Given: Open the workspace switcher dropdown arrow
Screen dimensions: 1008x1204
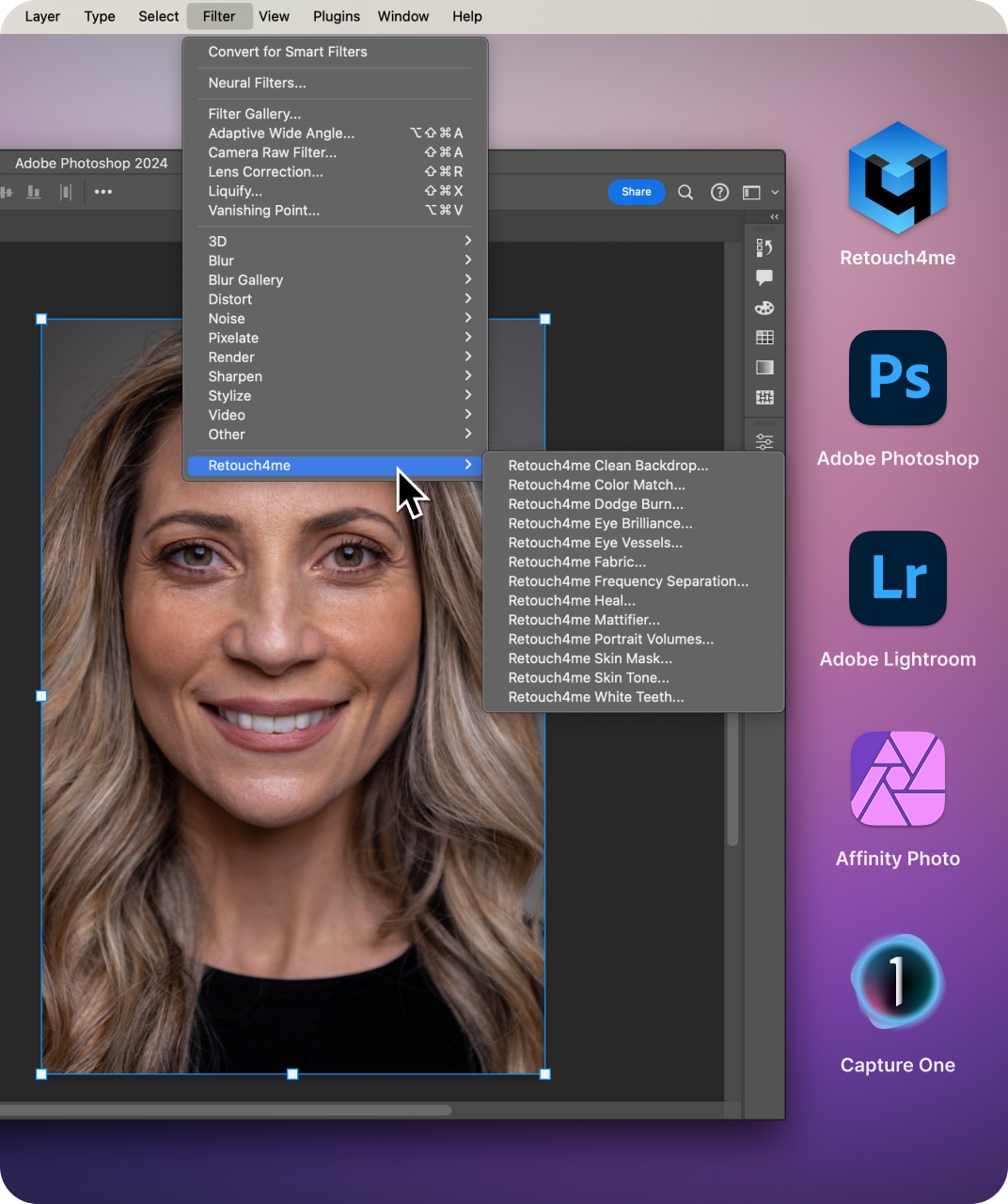Looking at the screenshot, I should [773, 192].
